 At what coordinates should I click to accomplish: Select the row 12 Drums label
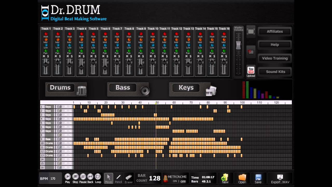(x=49, y=151)
